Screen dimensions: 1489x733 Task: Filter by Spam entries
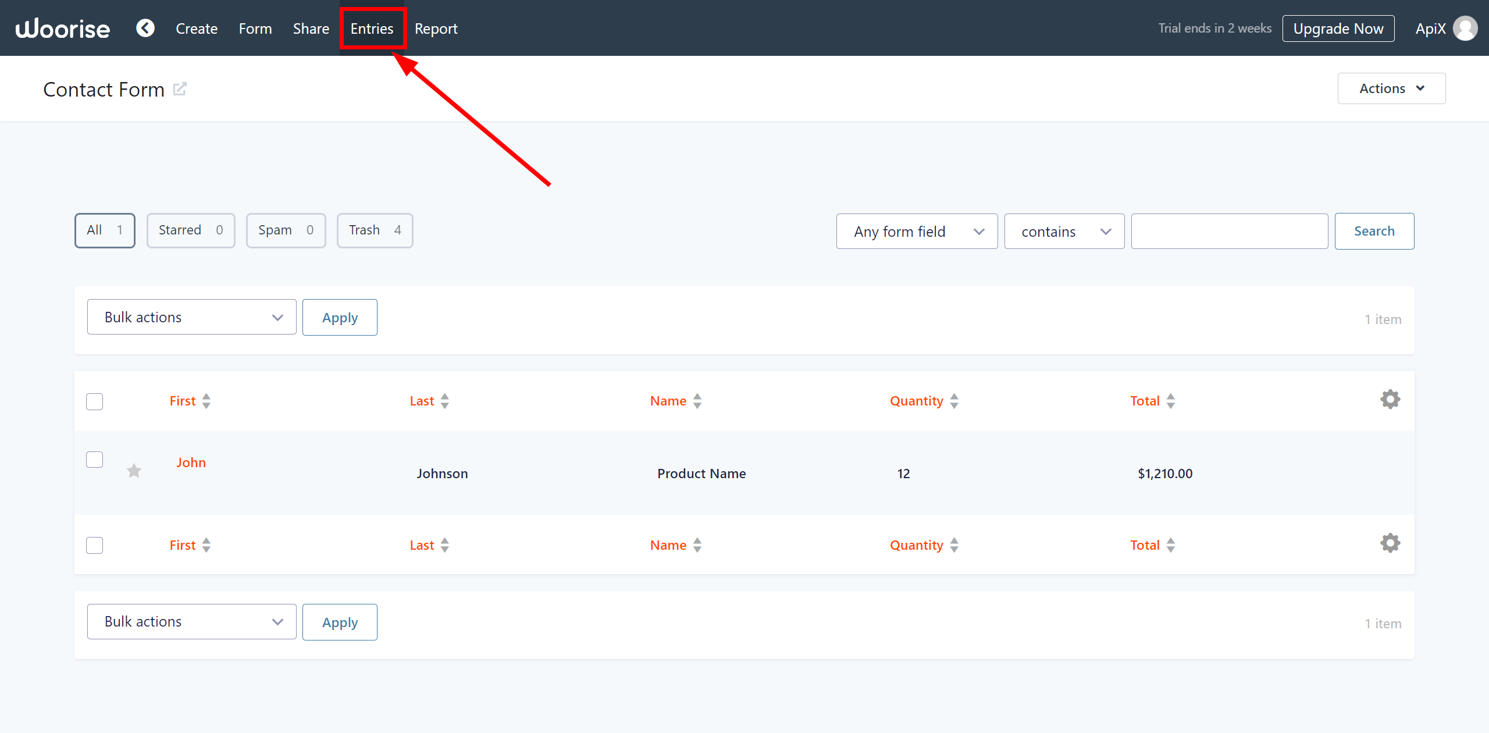[286, 230]
